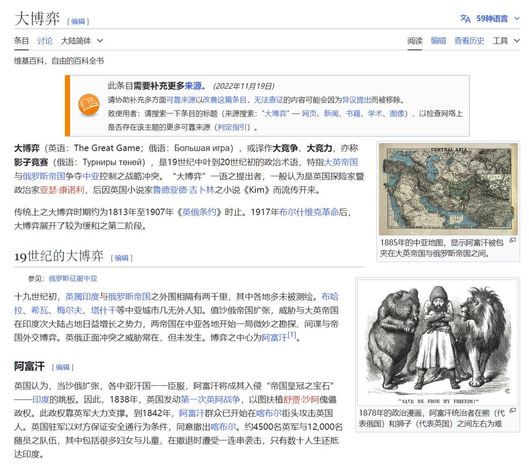Open the 阿富汗 link ending the 19世纪 paragraph

(x=275, y=338)
